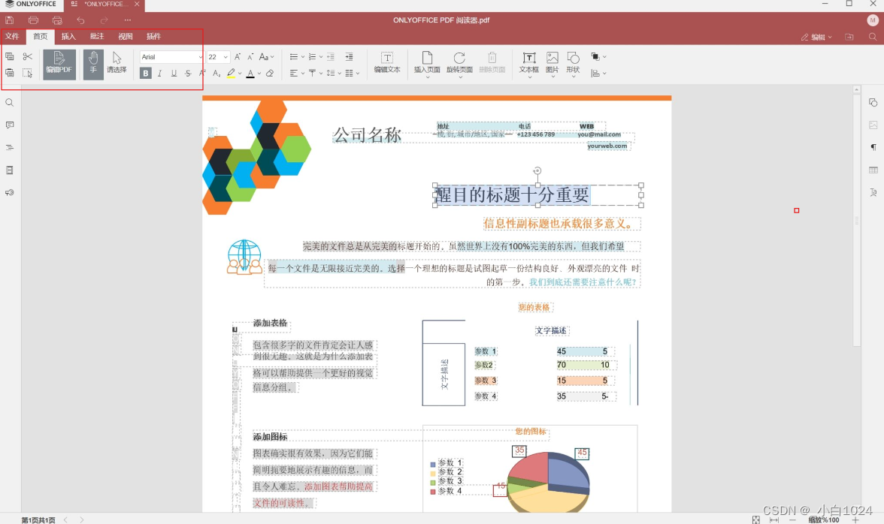Click the 编辑文本 button

pos(386,63)
